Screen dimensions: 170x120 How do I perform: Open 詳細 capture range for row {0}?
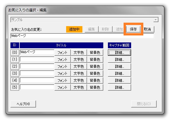coord(120,53)
